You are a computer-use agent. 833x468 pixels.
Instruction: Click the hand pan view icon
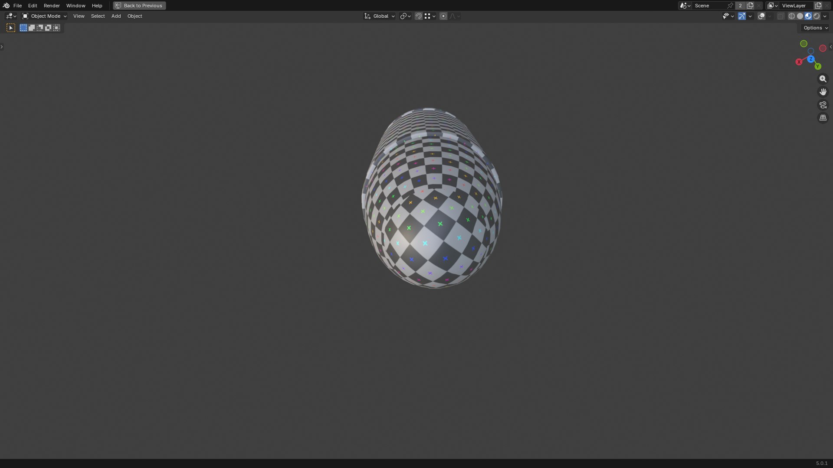point(823,92)
